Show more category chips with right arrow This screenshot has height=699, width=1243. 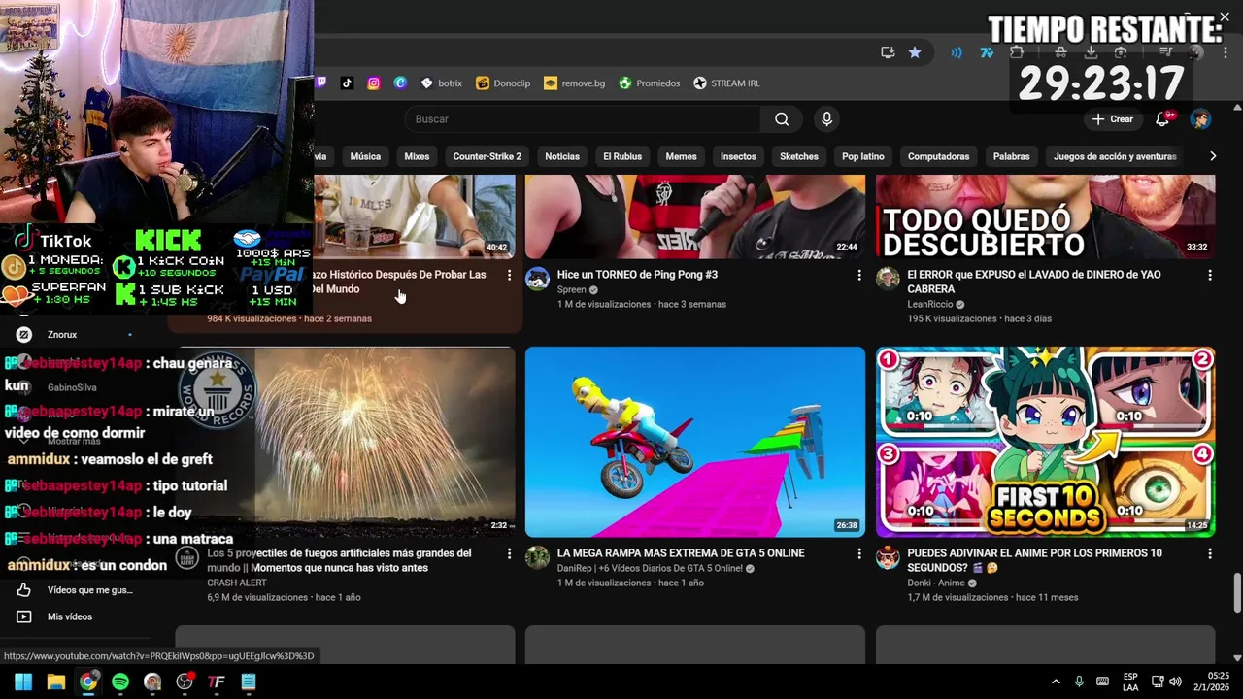(1212, 156)
